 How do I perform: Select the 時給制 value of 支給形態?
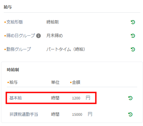pyautogui.click(x=52, y=22)
